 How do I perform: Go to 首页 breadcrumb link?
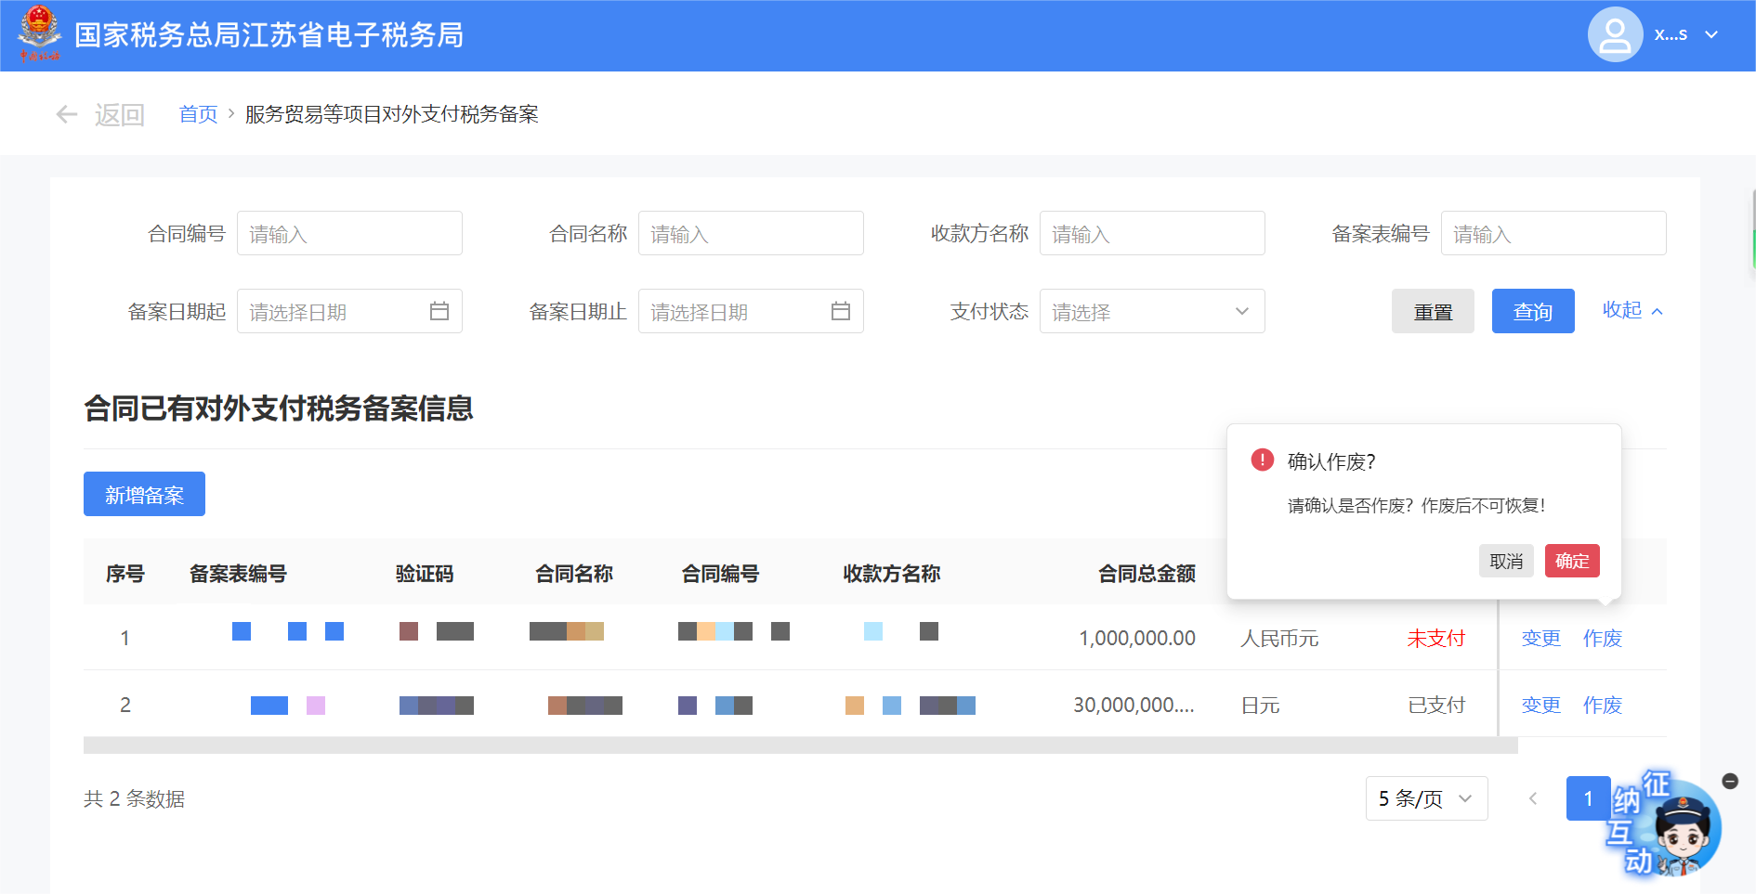coord(198,114)
